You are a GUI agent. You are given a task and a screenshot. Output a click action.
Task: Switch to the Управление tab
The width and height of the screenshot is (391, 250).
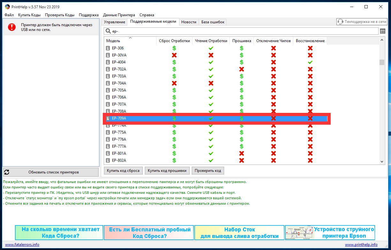point(115,22)
